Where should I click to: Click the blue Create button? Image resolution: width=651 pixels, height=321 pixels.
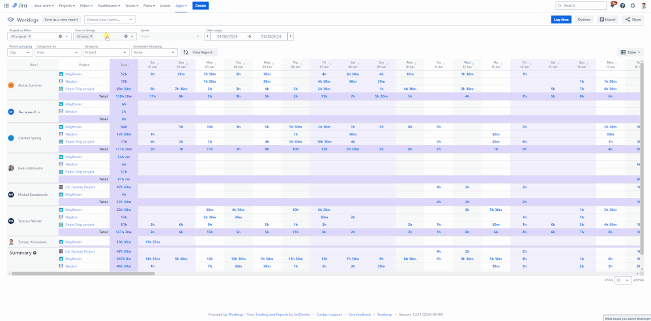click(x=201, y=6)
